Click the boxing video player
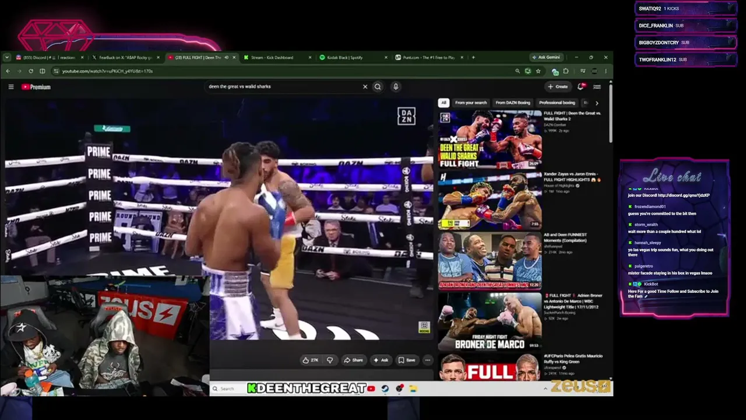The height and width of the screenshot is (420, 746). pos(219,219)
